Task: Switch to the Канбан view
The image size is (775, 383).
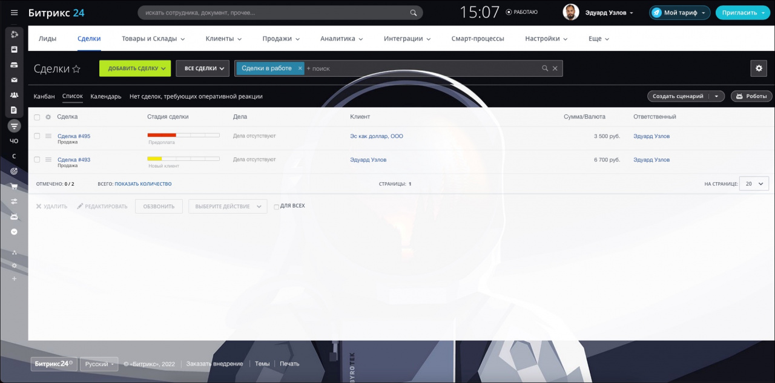Action: [x=44, y=96]
